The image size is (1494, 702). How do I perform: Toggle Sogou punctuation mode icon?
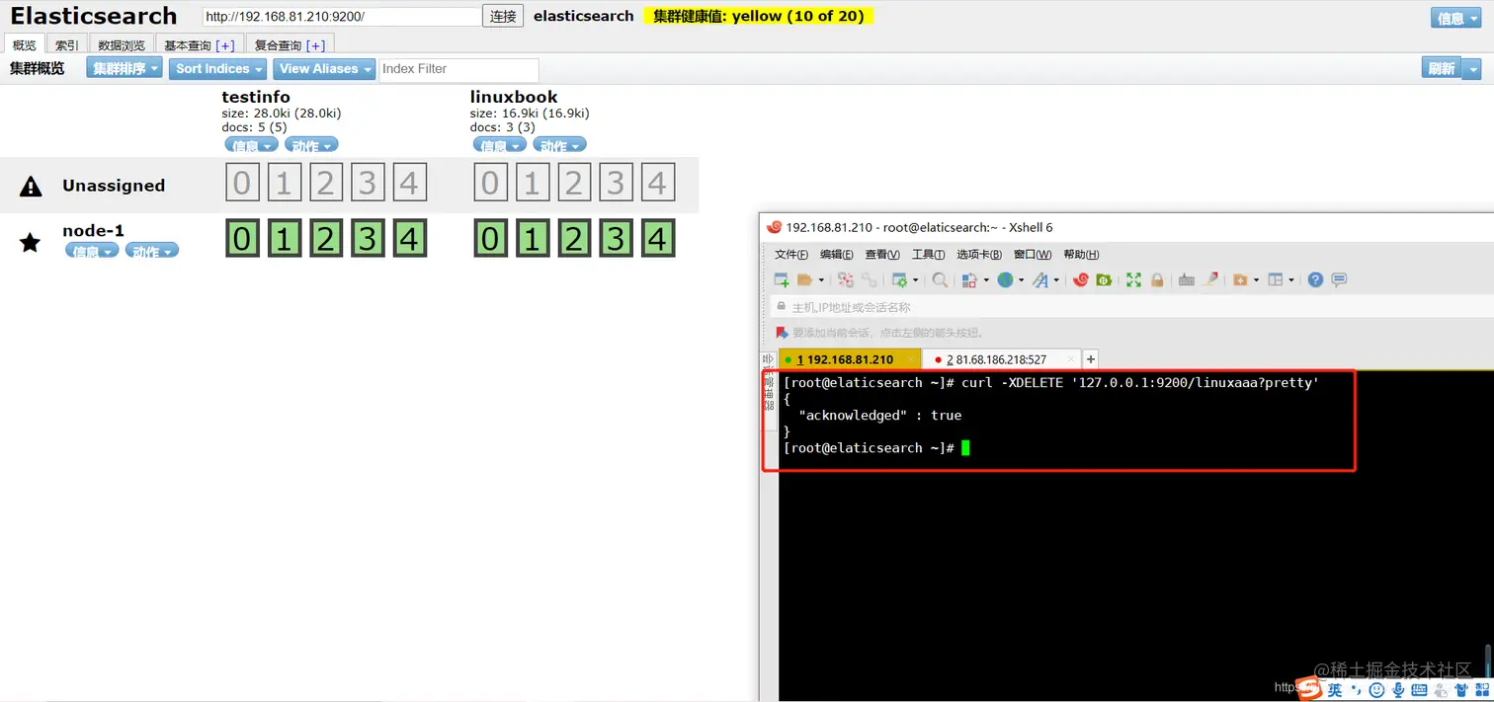pyautogui.click(x=1357, y=689)
